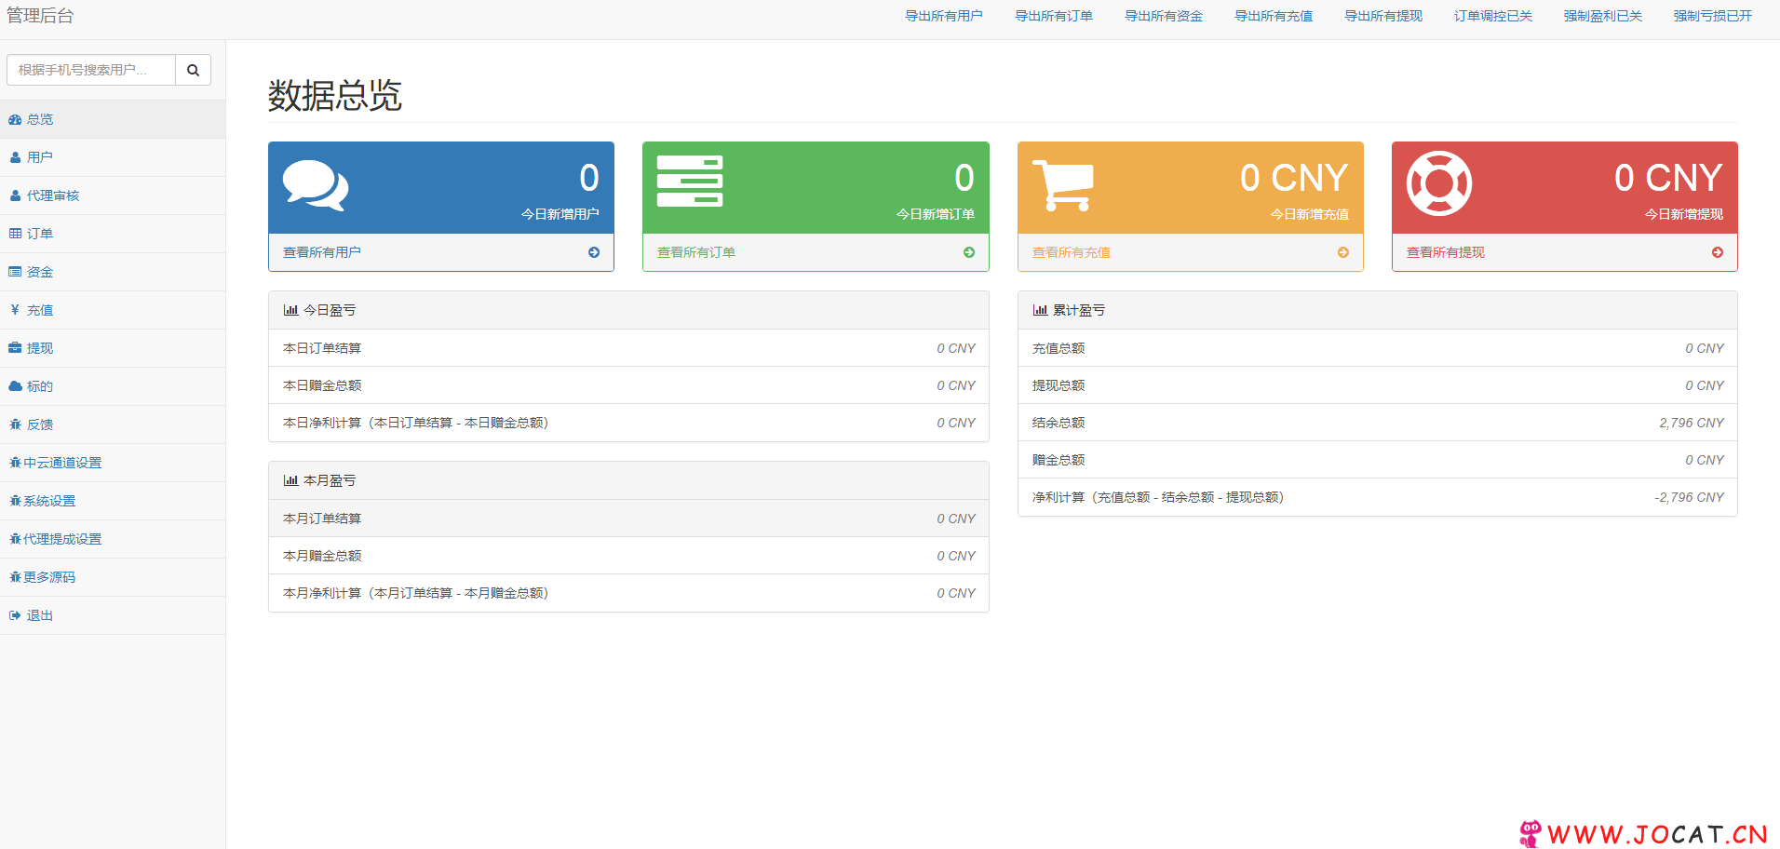Click 导出所有提现 link in top bar

[1383, 16]
